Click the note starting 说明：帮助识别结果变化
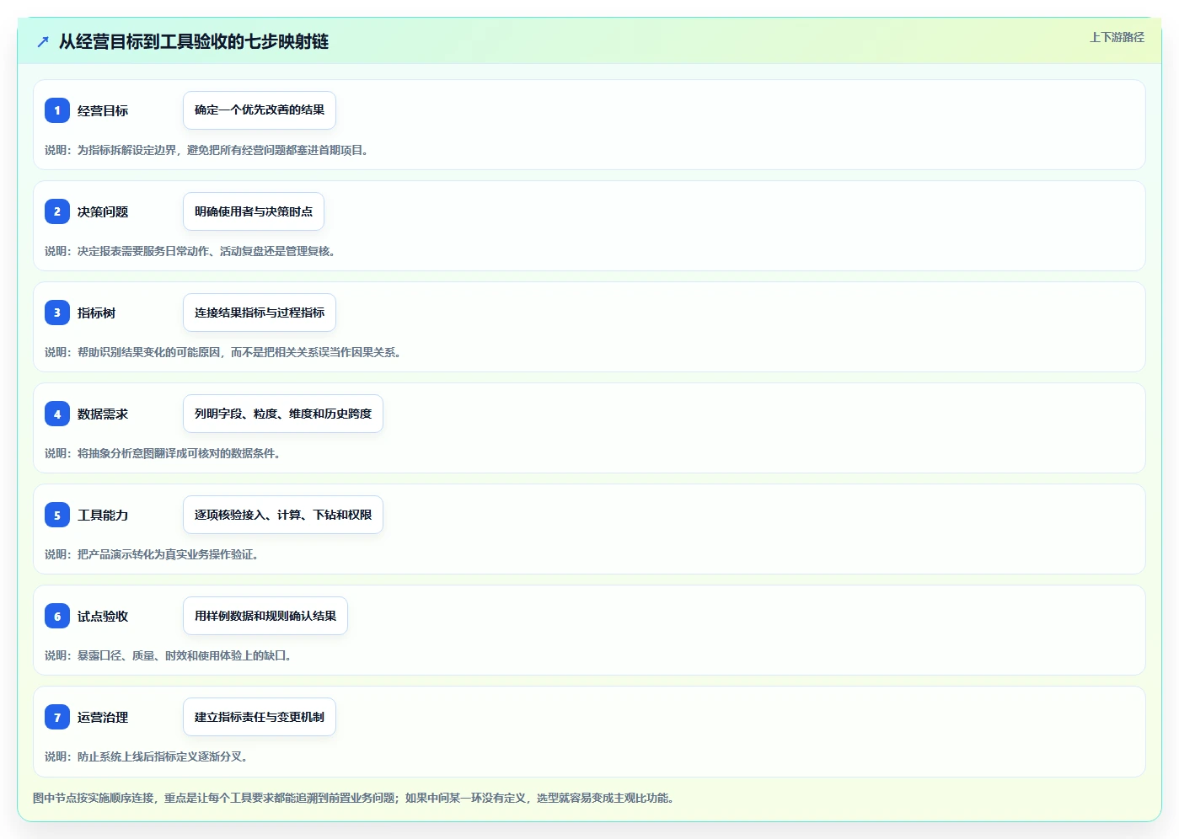Viewport: 1179px width, 839px height. [x=223, y=352]
